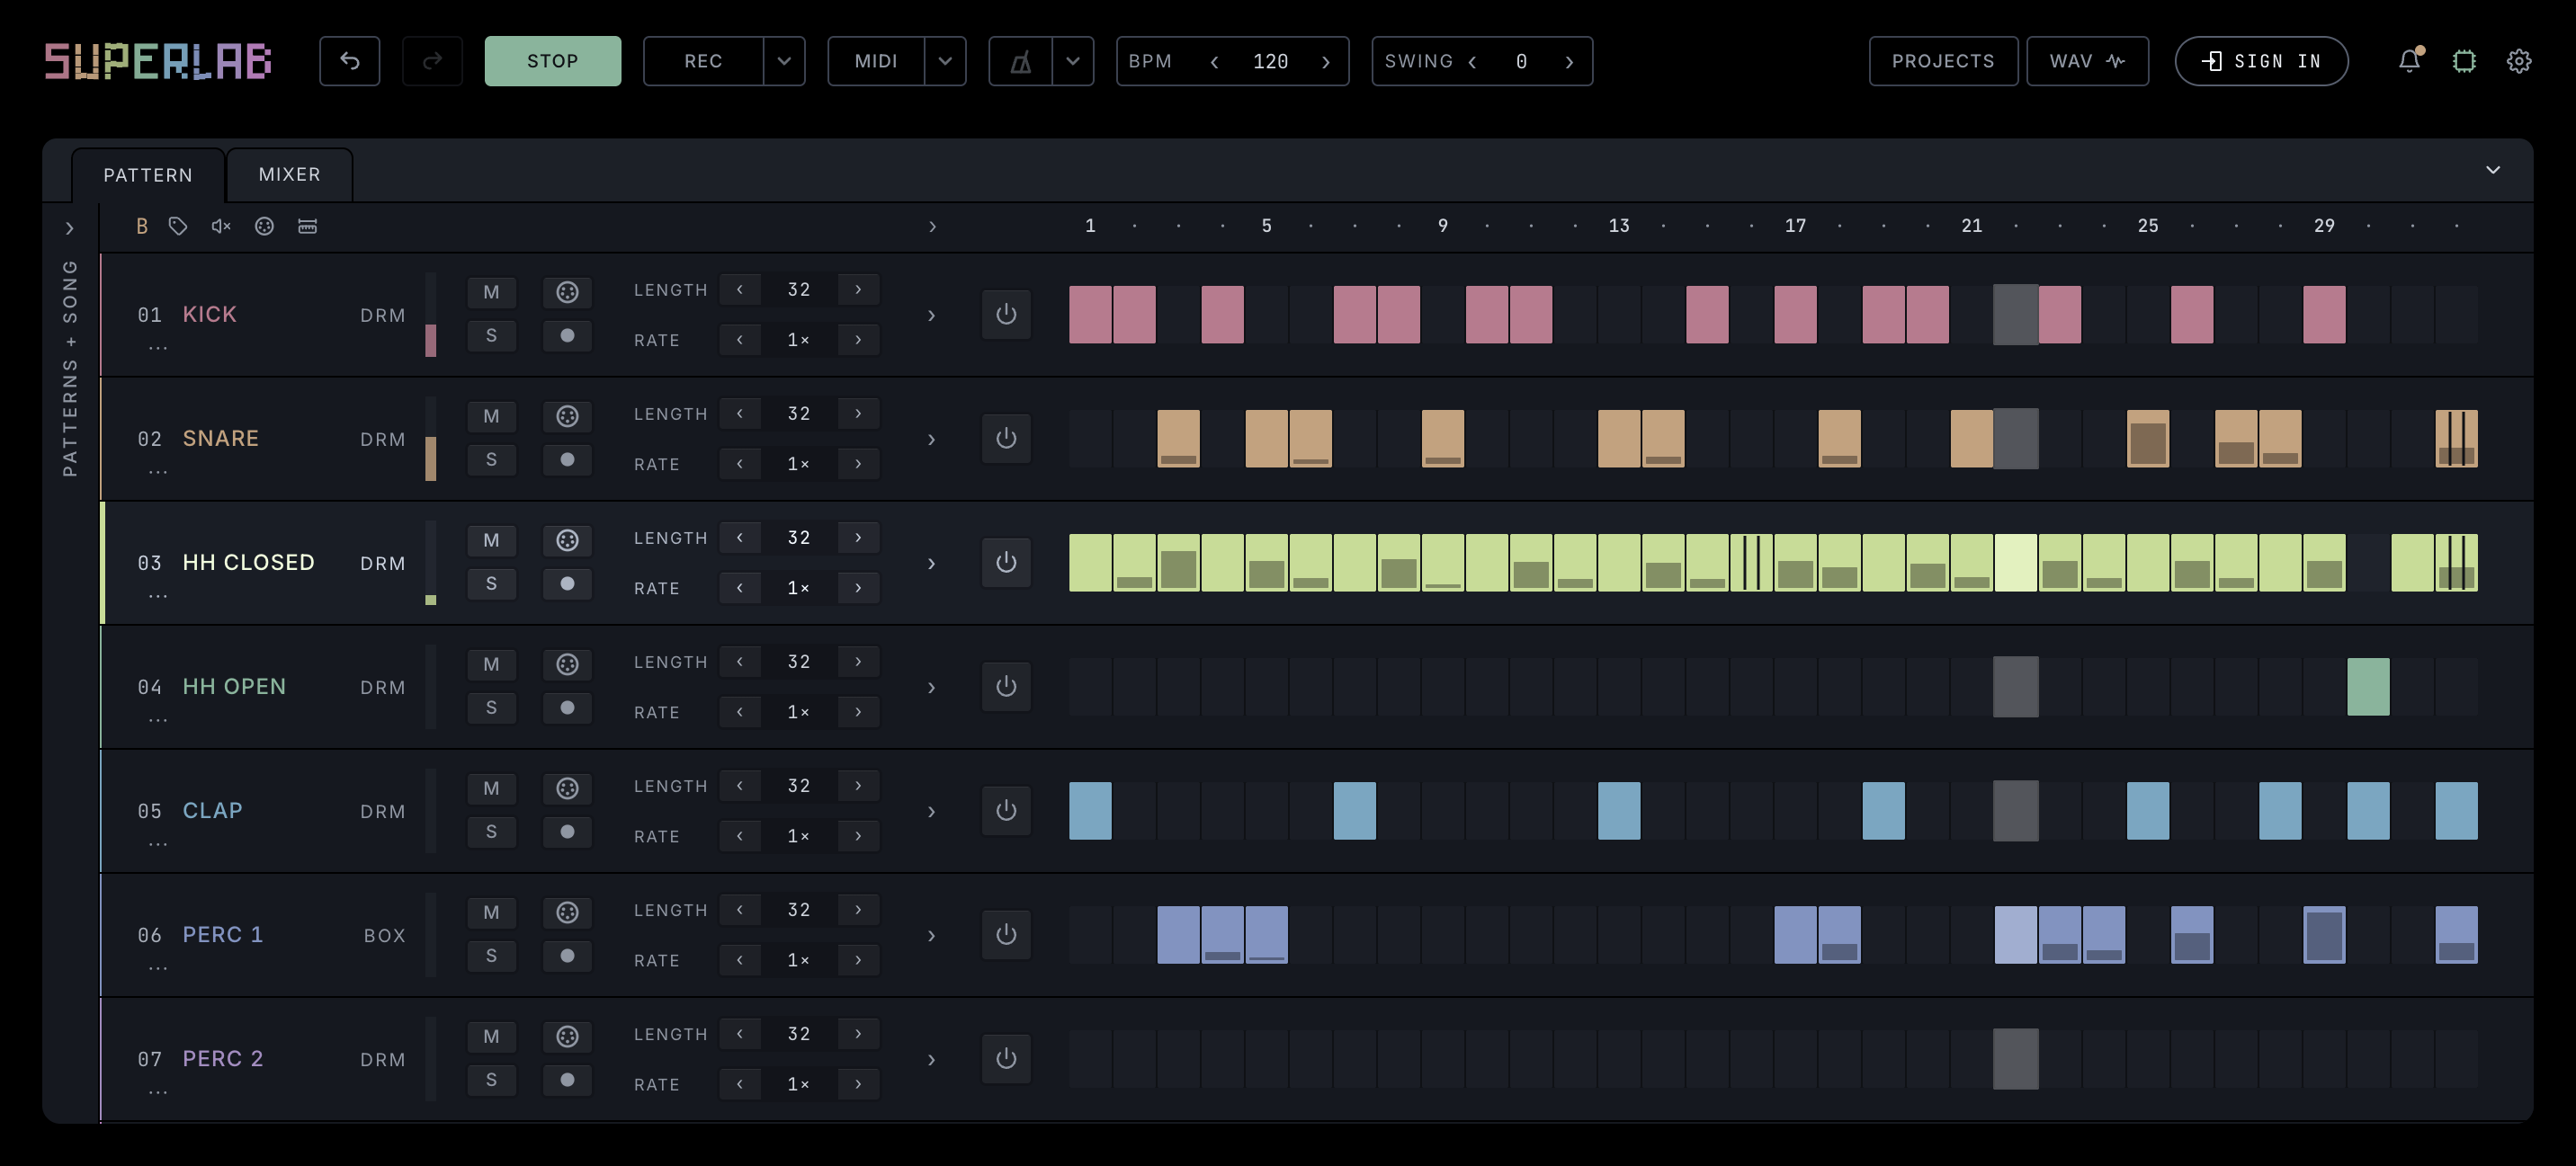
Task: Expand the Patterns + Song sidebar
Action: click(x=69, y=229)
